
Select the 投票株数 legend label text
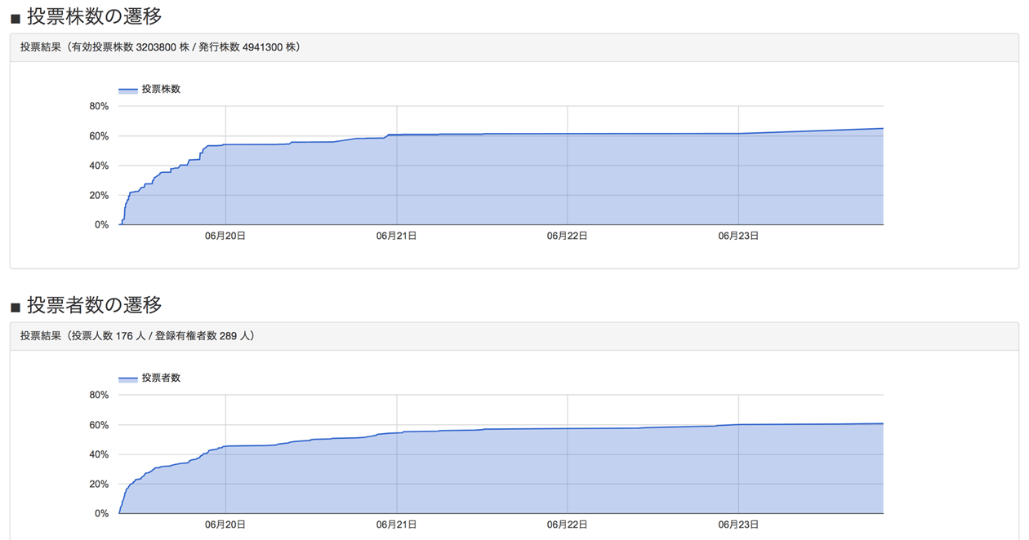pyautogui.click(x=161, y=90)
